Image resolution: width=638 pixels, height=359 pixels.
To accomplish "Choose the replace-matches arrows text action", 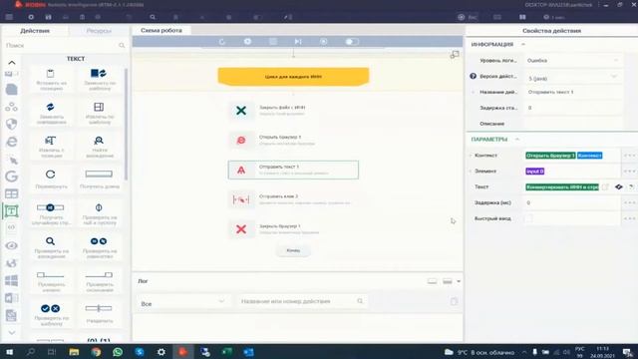I will (x=51, y=113).
